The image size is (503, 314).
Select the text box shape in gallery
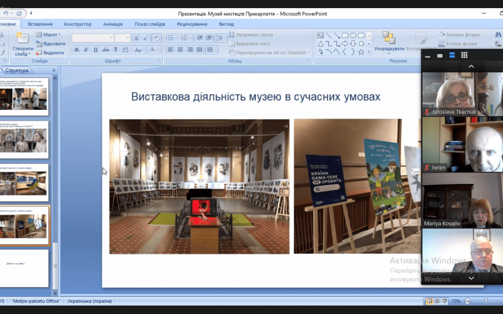[x=320, y=35]
